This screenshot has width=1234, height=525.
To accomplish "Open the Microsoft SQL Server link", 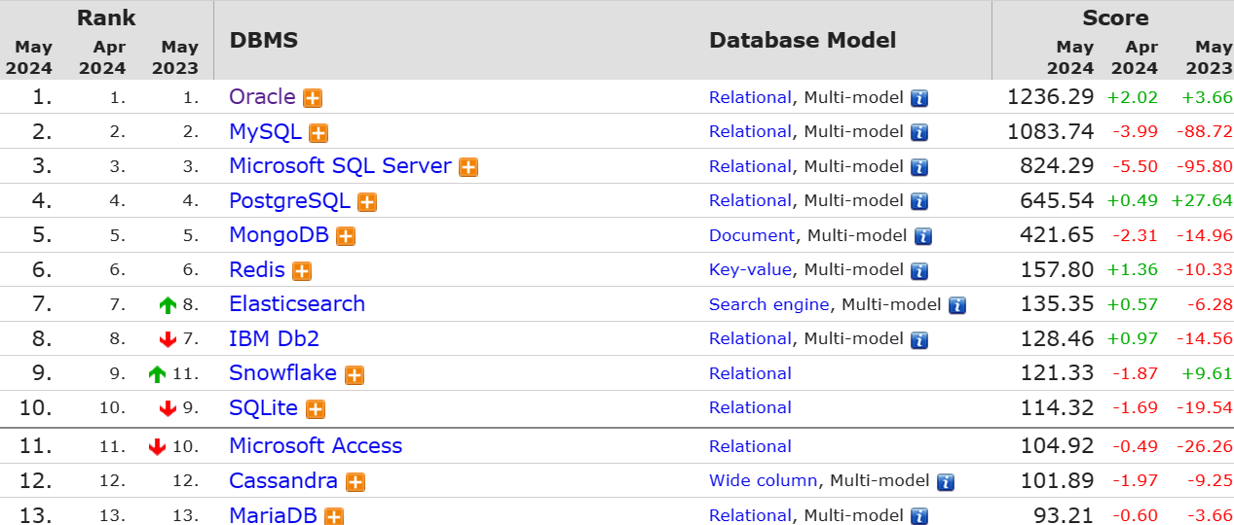I will 340,165.
